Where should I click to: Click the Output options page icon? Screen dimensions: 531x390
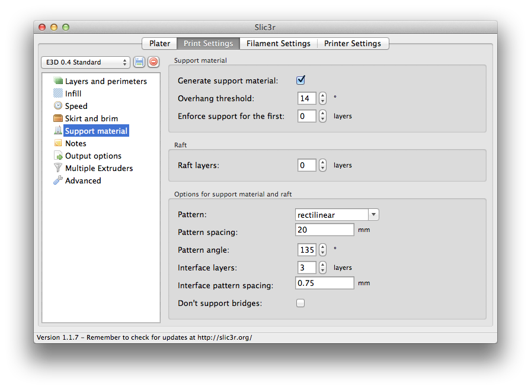point(58,156)
